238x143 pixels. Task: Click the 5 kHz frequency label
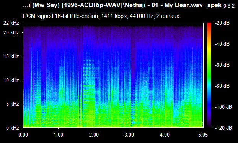[x=13, y=104]
